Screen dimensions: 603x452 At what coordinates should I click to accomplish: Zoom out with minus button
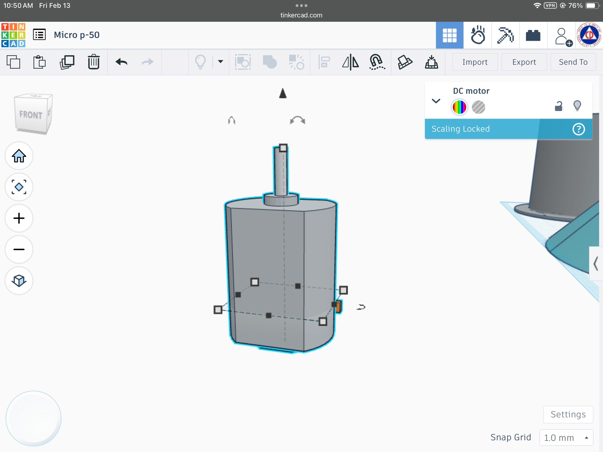(x=19, y=249)
